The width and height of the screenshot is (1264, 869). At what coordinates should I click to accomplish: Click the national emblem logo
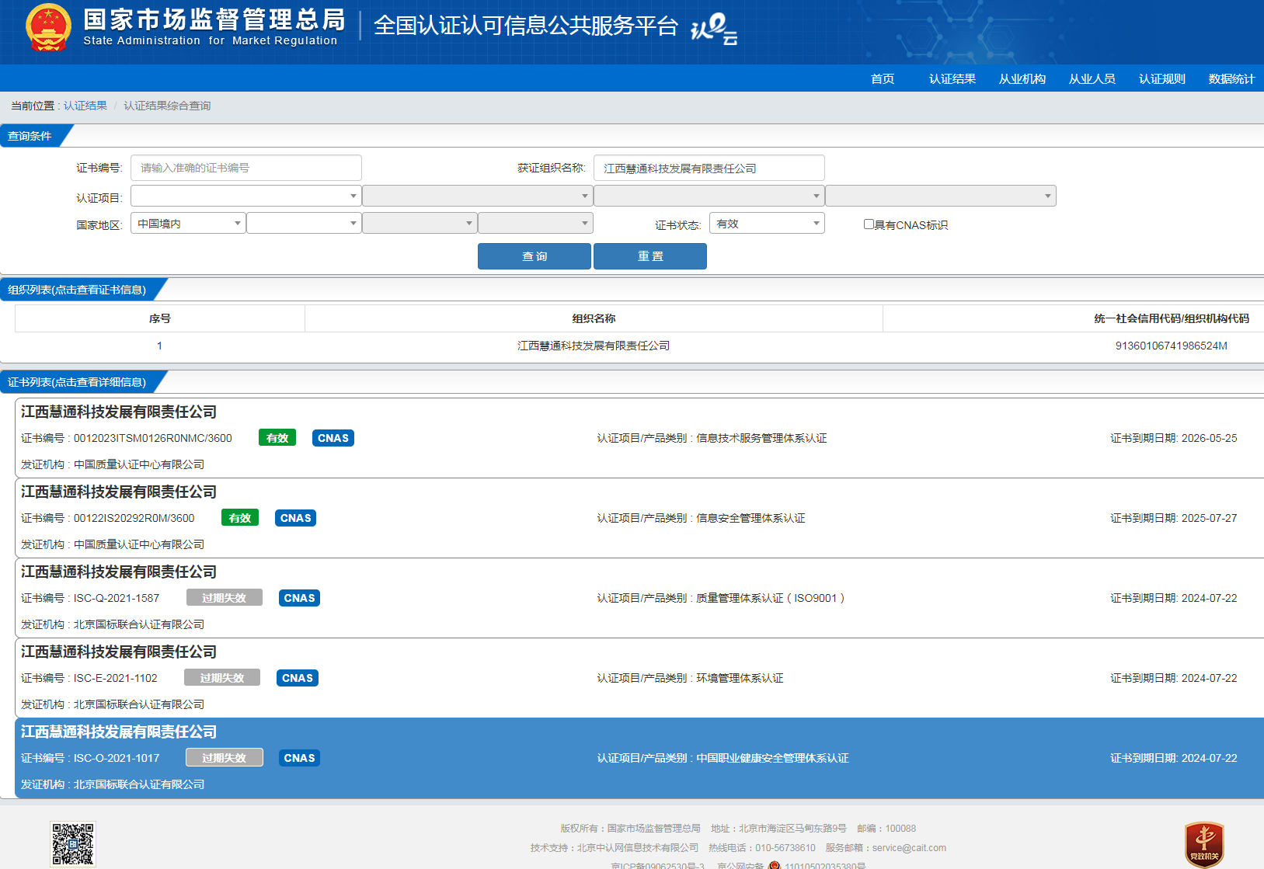(48, 28)
